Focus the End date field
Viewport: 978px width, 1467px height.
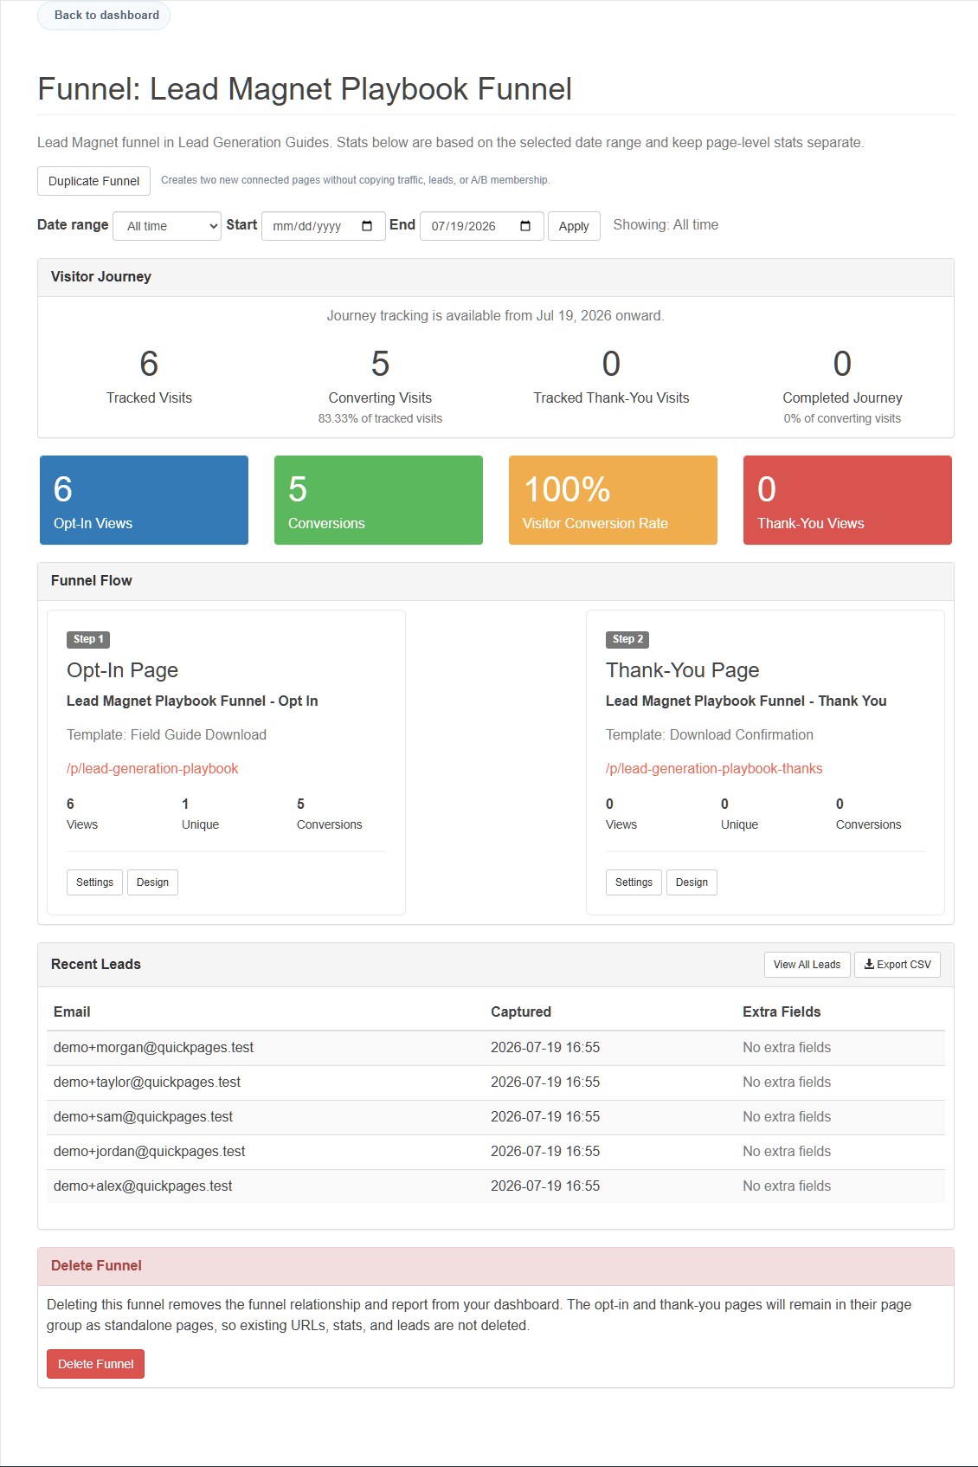click(x=481, y=226)
